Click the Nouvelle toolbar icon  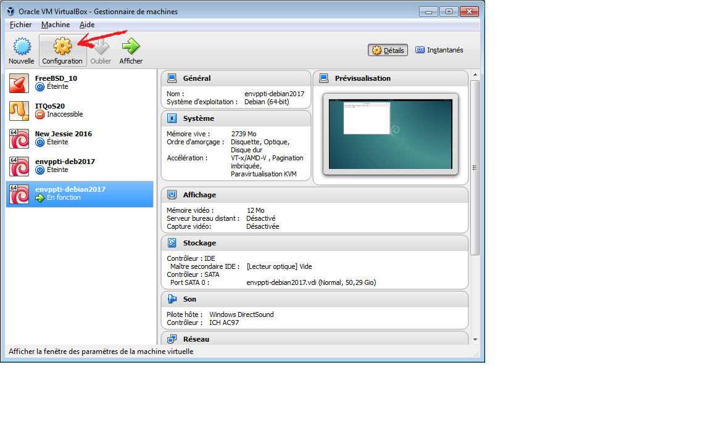tap(22, 47)
